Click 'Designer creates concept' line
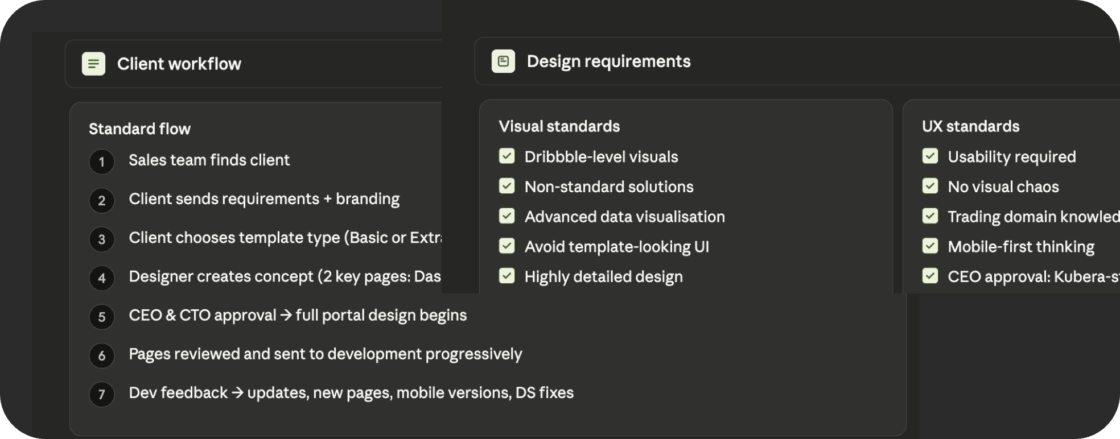The height and width of the screenshot is (439, 1120). [x=285, y=276]
